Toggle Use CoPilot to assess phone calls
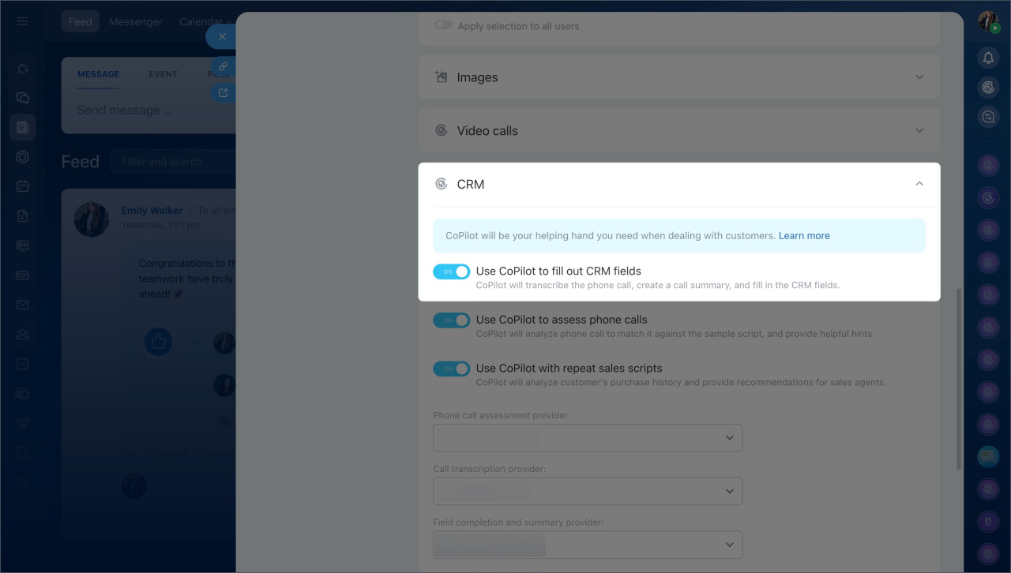Viewport: 1011px width, 573px height. point(451,320)
